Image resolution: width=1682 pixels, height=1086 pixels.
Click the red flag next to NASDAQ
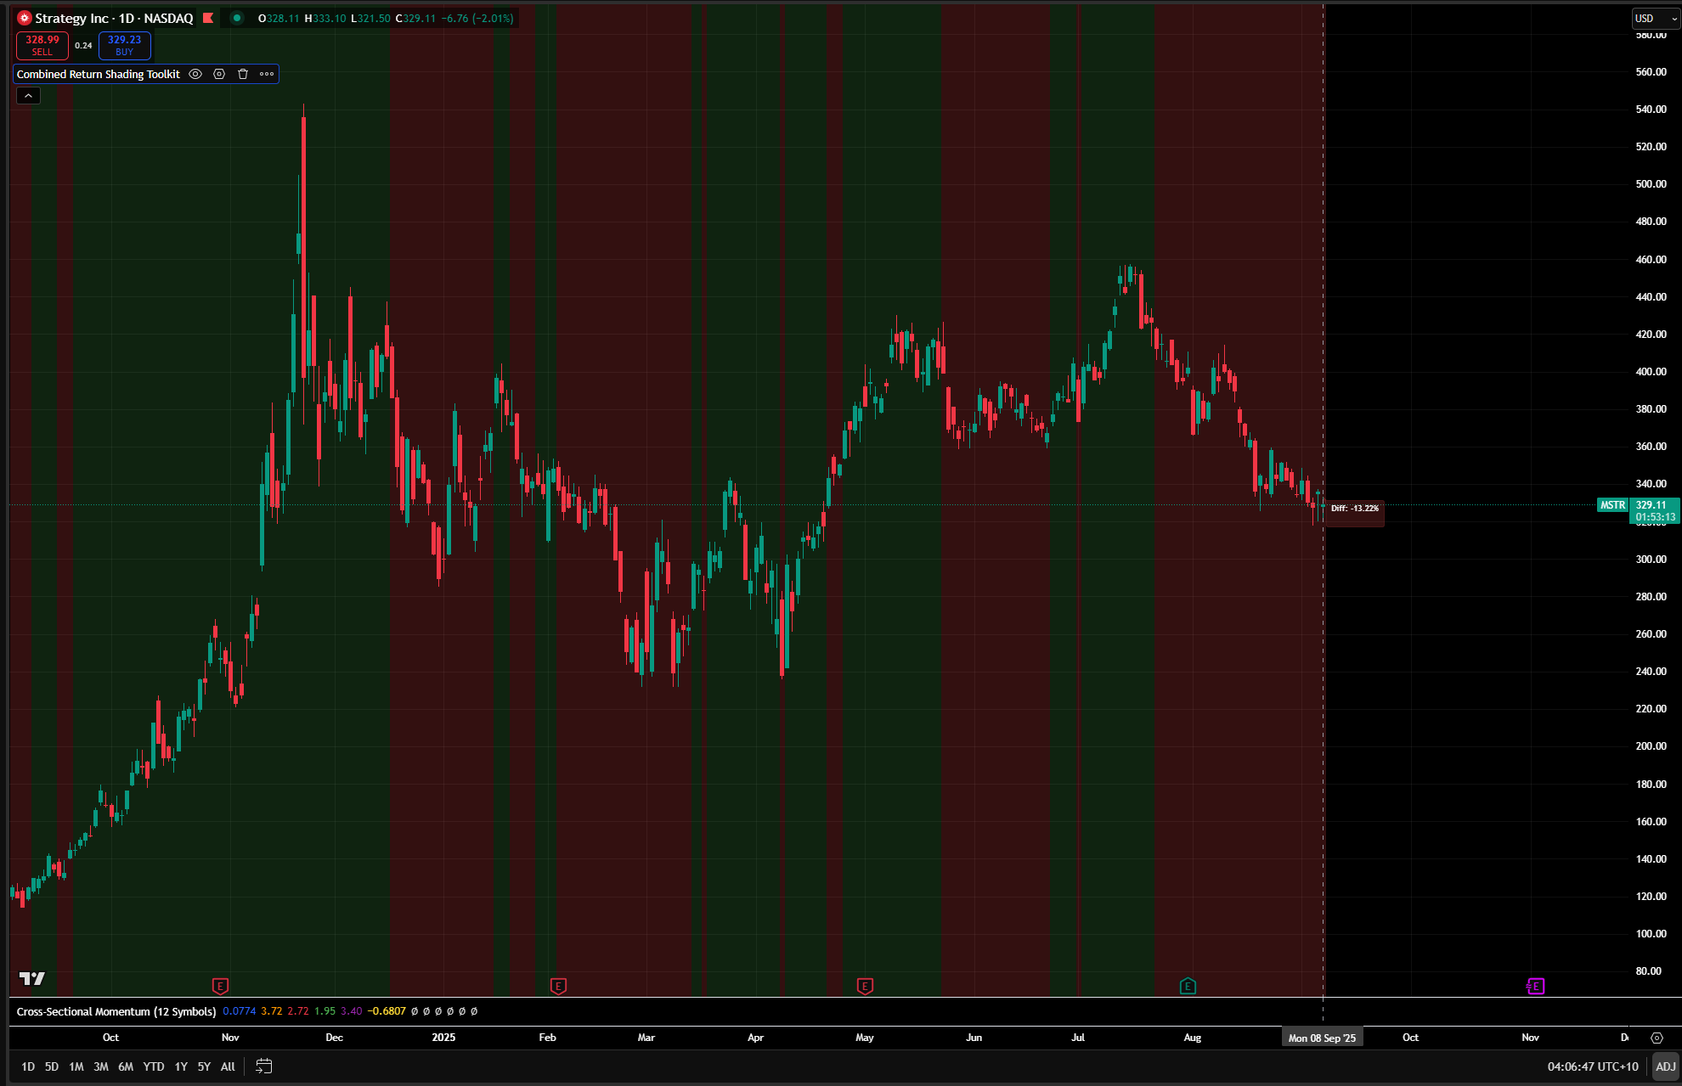(208, 18)
